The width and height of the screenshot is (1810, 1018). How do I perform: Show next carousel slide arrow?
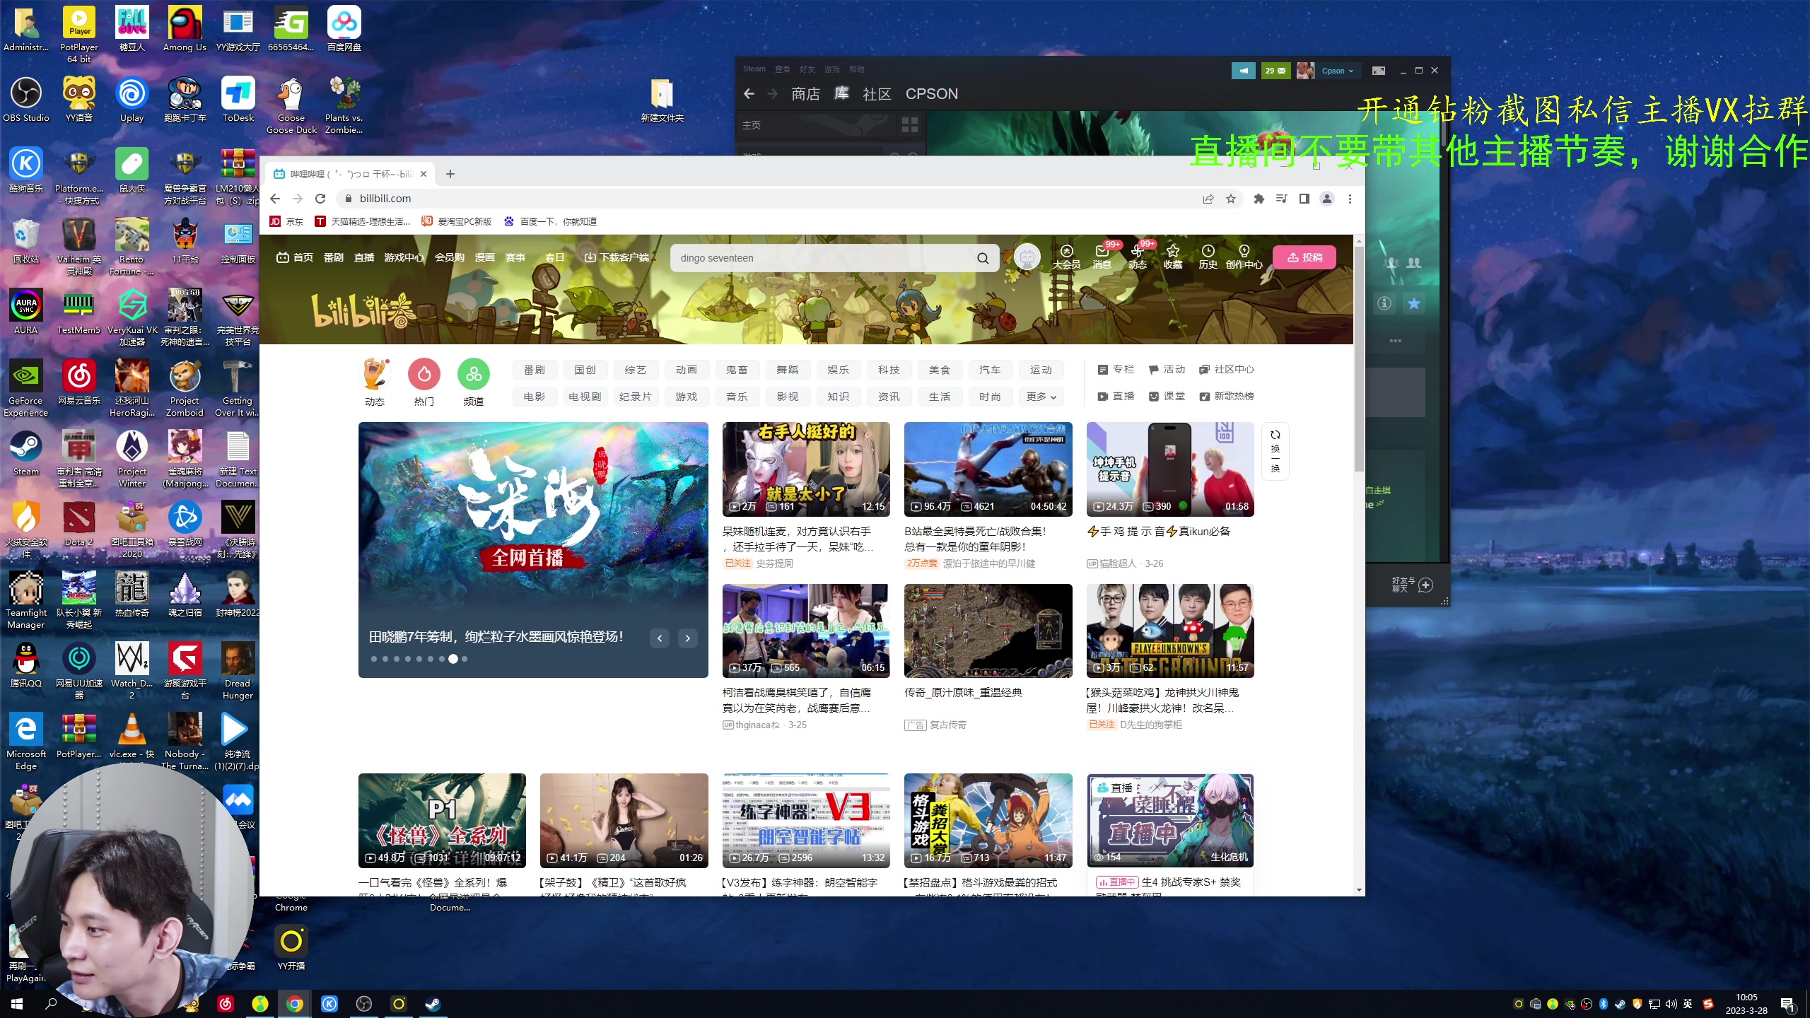point(687,638)
